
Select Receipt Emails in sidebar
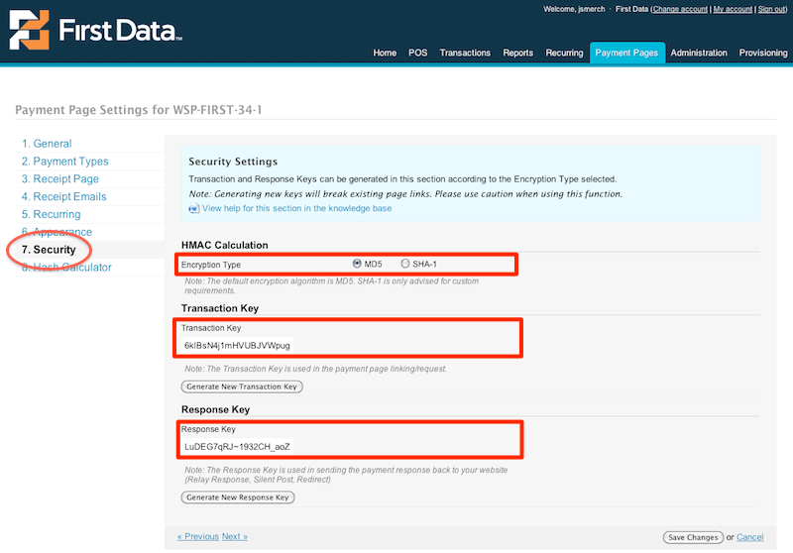[63, 197]
